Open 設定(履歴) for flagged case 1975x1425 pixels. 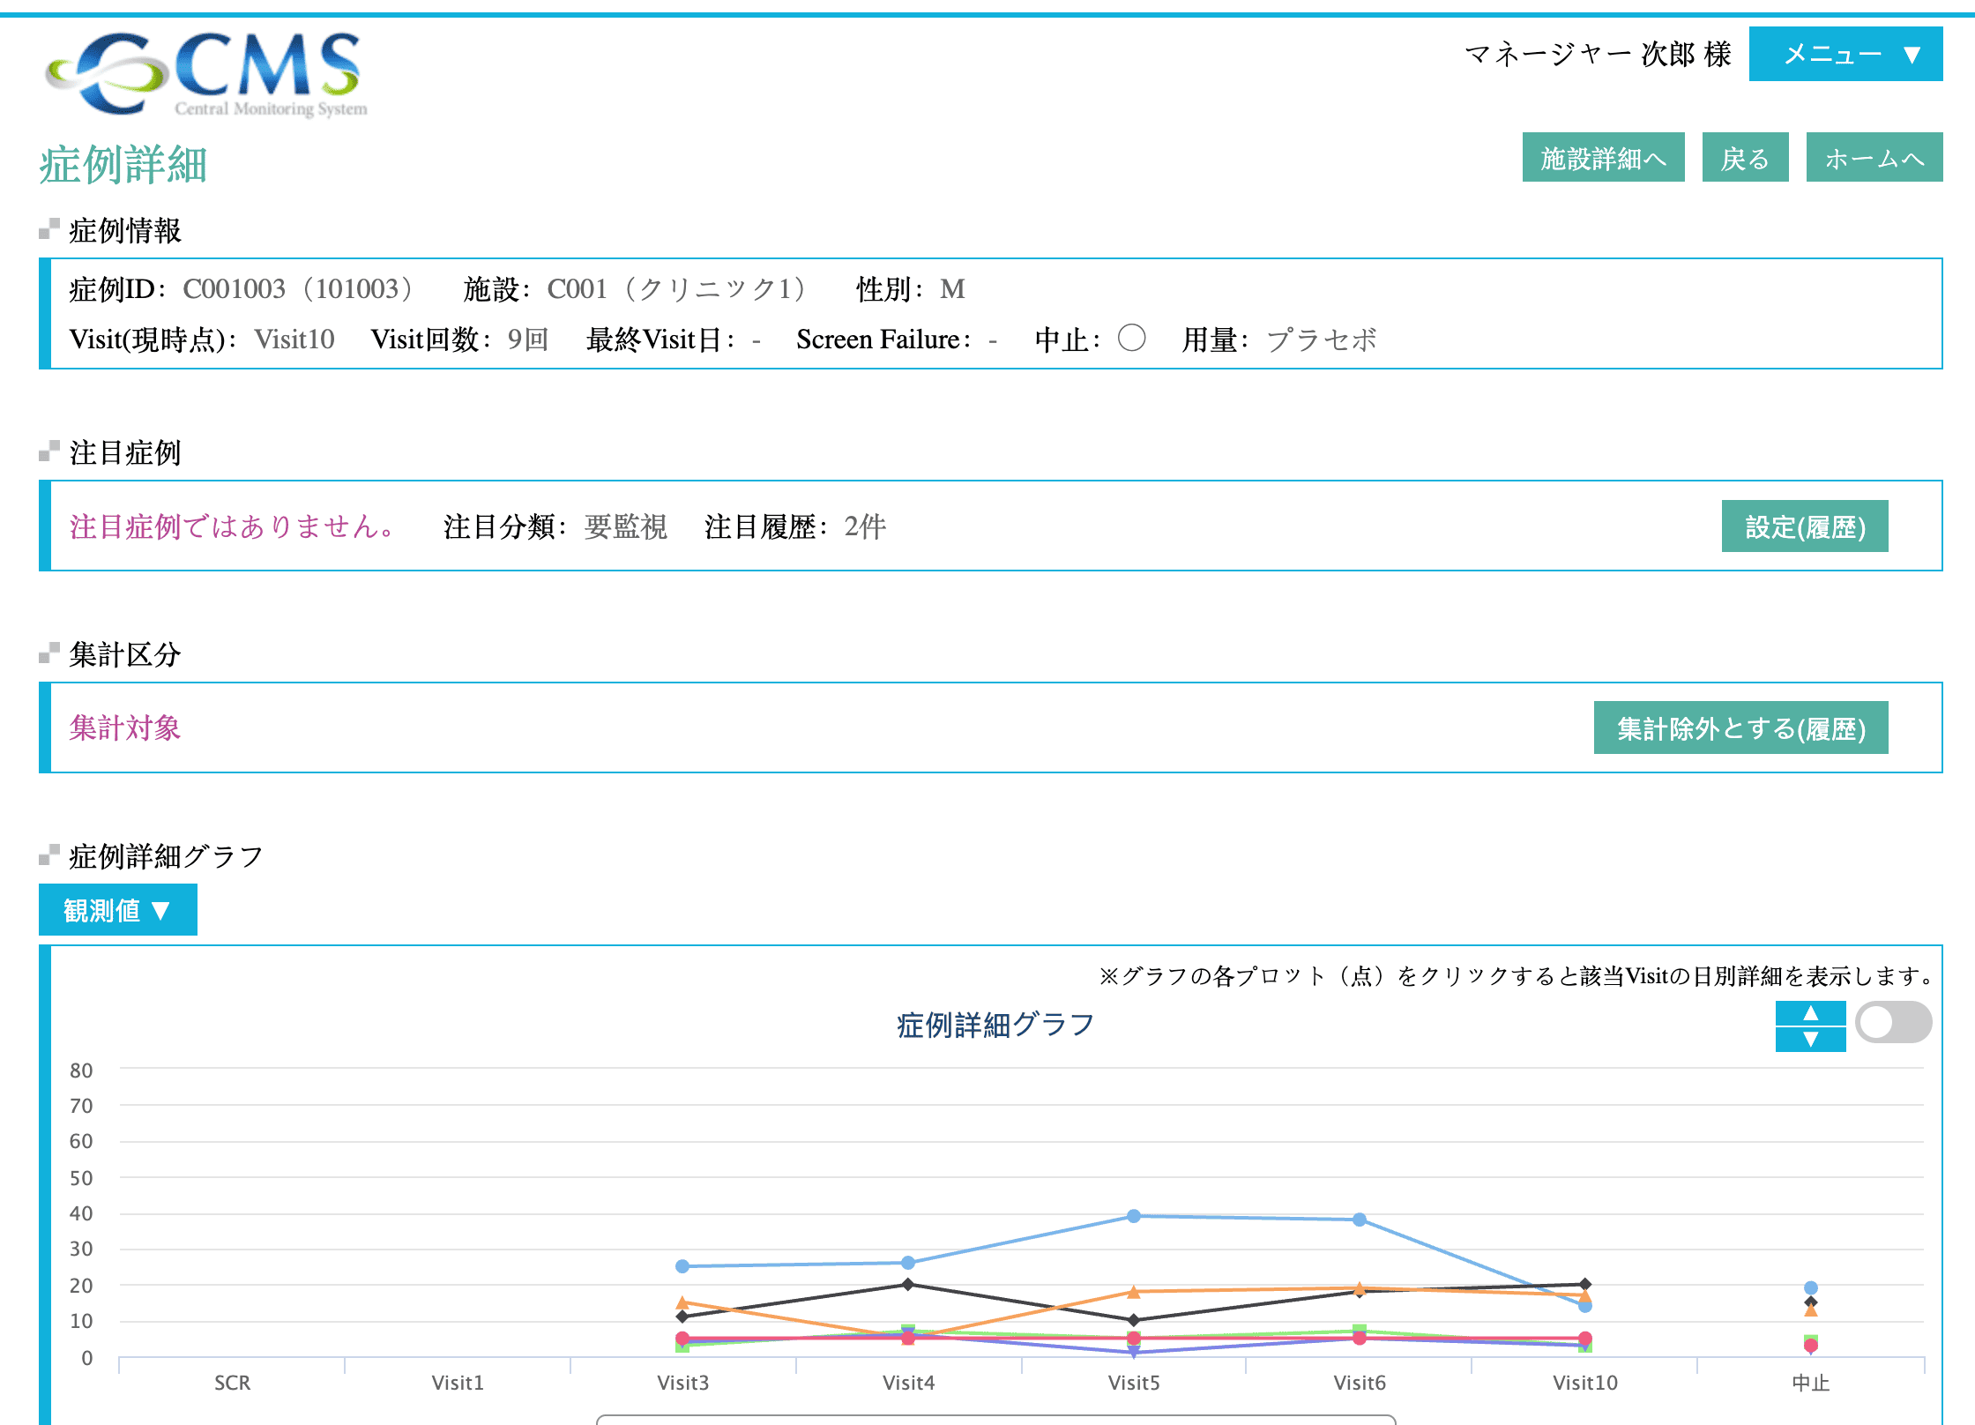point(1804,526)
